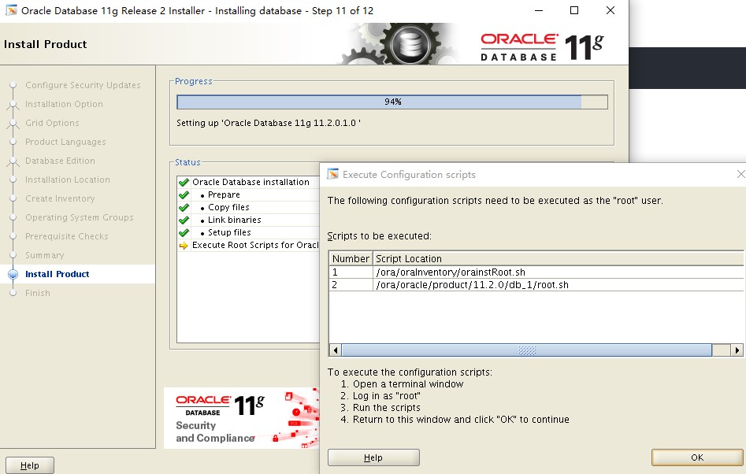
Task: Click the Number column header
Action: 351,258
